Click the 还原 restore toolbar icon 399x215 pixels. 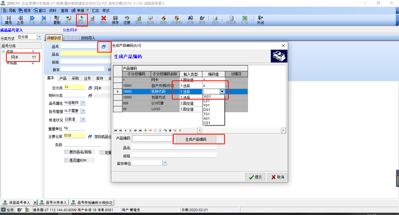point(127,20)
